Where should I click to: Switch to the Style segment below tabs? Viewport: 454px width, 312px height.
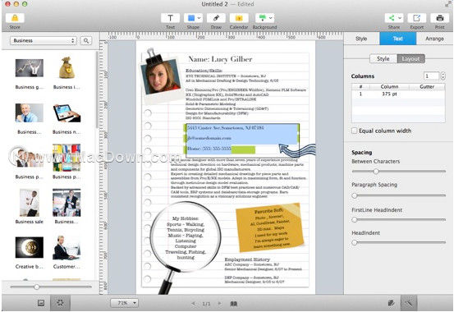383,59
